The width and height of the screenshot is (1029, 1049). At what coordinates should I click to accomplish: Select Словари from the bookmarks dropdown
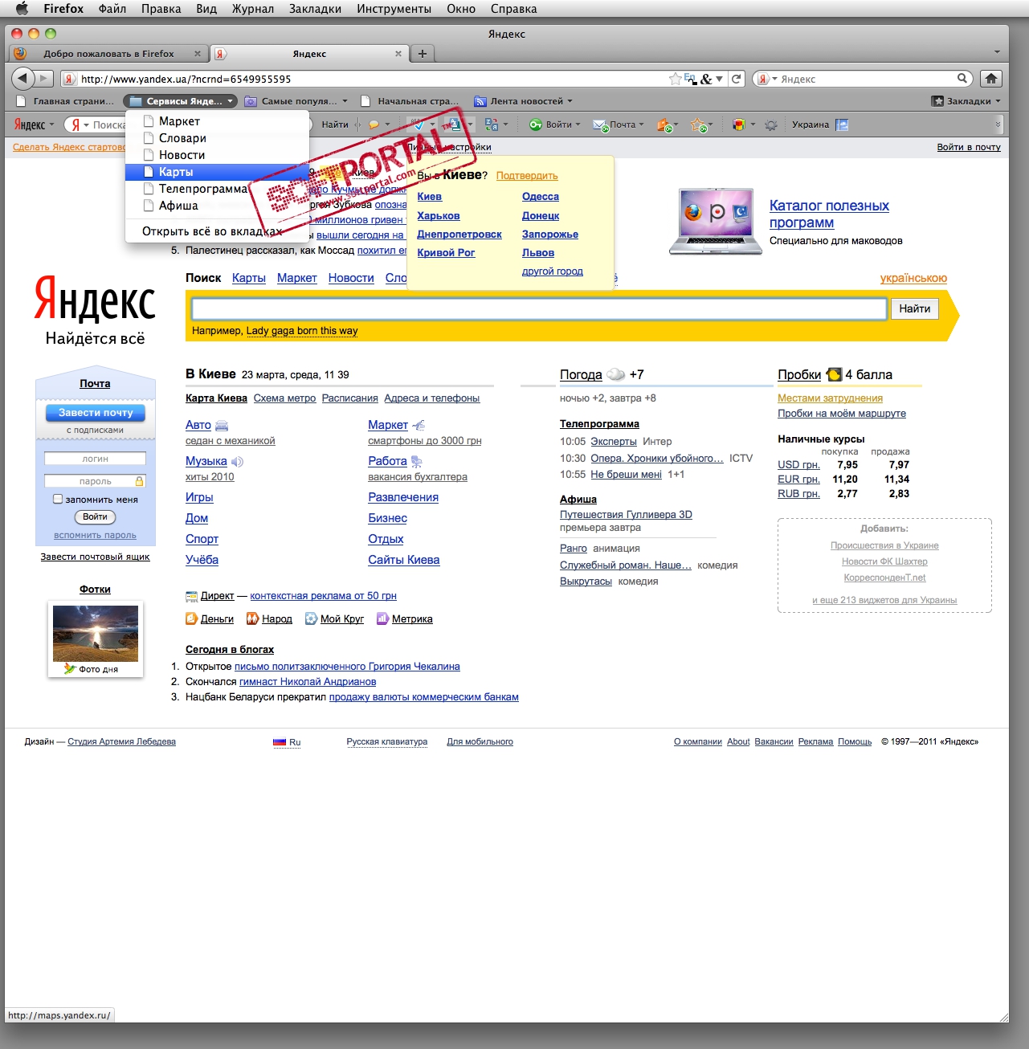point(217,138)
